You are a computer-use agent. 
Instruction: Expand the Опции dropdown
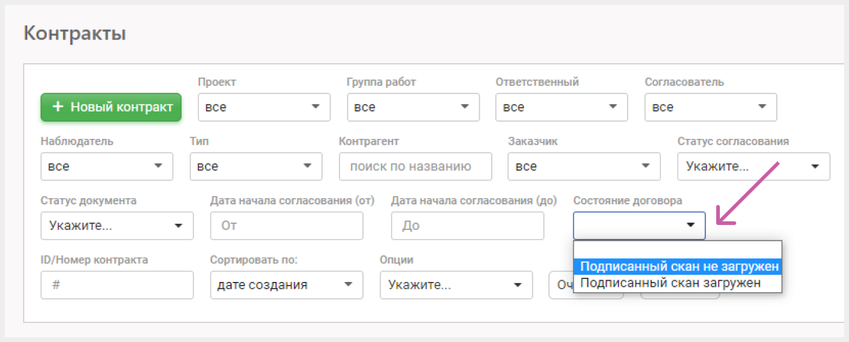click(x=457, y=285)
